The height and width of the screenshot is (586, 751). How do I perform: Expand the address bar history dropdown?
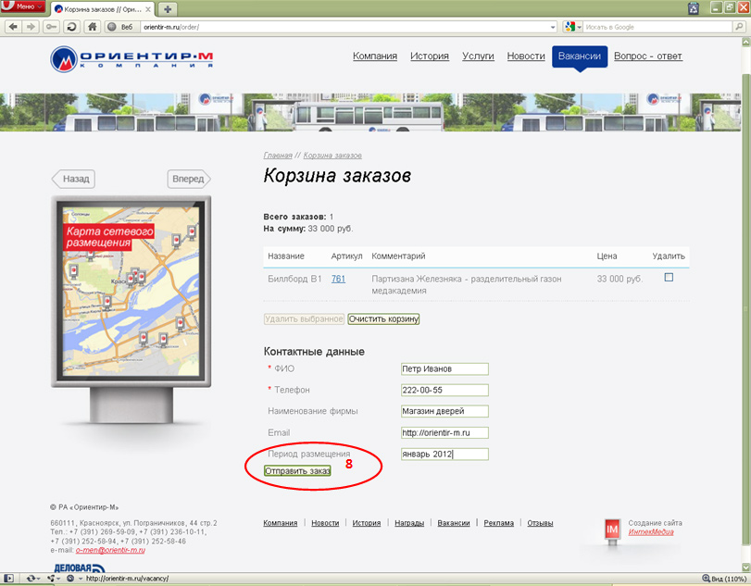tap(552, 27)
